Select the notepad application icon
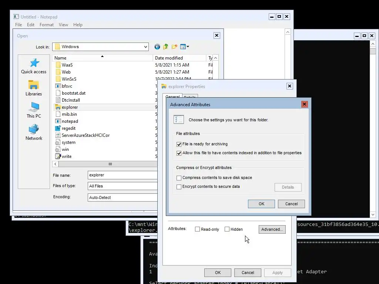 [58, 121]
